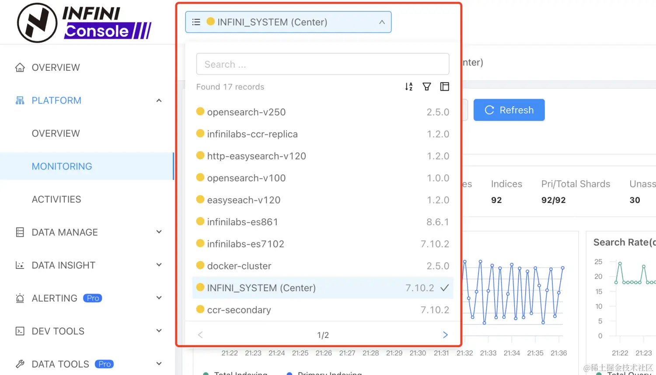Close the INFINI_SYSTEM cluster dropdown
Viewport: 656px width, 375px height.
pos(382,22)
